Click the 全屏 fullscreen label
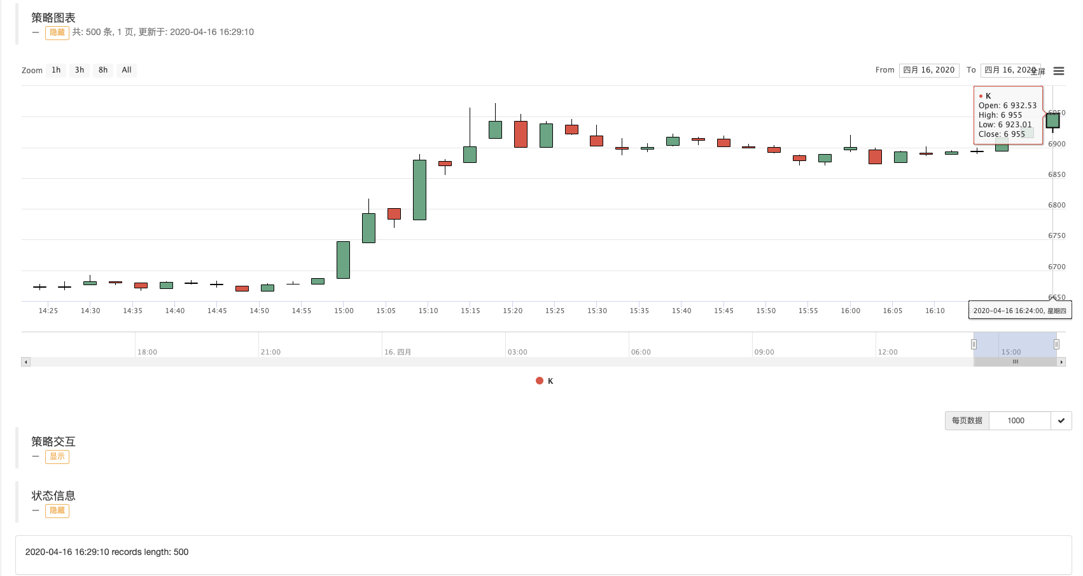This screenshot has width=1083, height=576. coord(1038,71)
